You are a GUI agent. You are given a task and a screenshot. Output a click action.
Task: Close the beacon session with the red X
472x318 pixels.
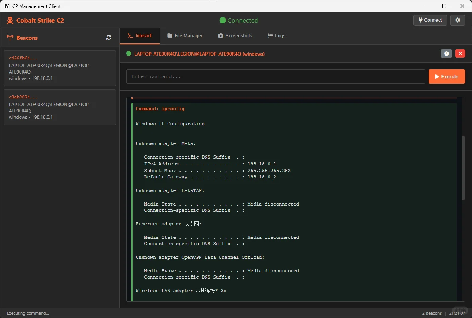[460, 54]
